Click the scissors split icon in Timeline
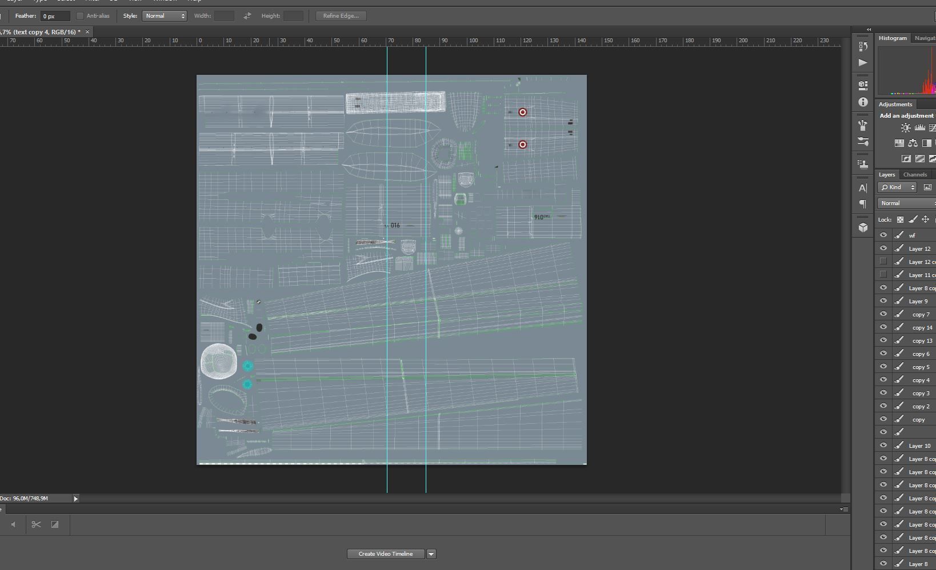Image resolution: width=936 pixels, height=570 pixels. coord(36,524)
